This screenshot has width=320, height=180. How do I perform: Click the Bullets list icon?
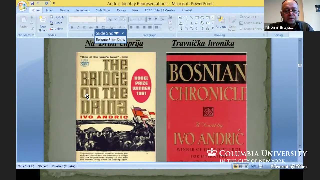[132, 19]
